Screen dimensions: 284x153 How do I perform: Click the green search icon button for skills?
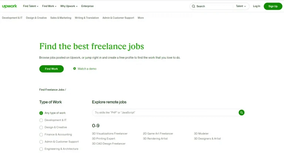click(x=241, y=112)
